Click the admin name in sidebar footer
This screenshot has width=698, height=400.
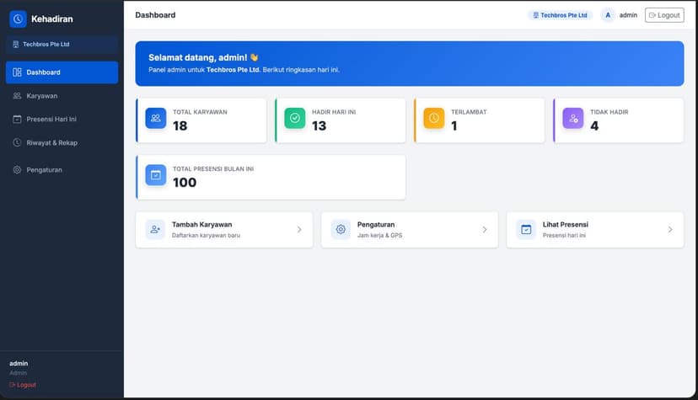[x=19, y=364]
